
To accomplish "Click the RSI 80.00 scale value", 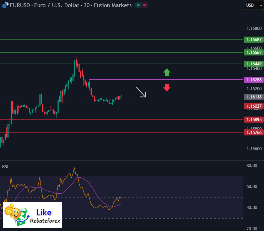I will pos(252,166).
